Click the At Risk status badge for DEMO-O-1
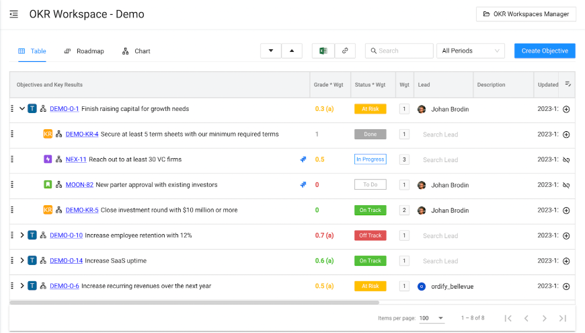The width and height of the screenshot is (585, 333). tap(370, 109)
